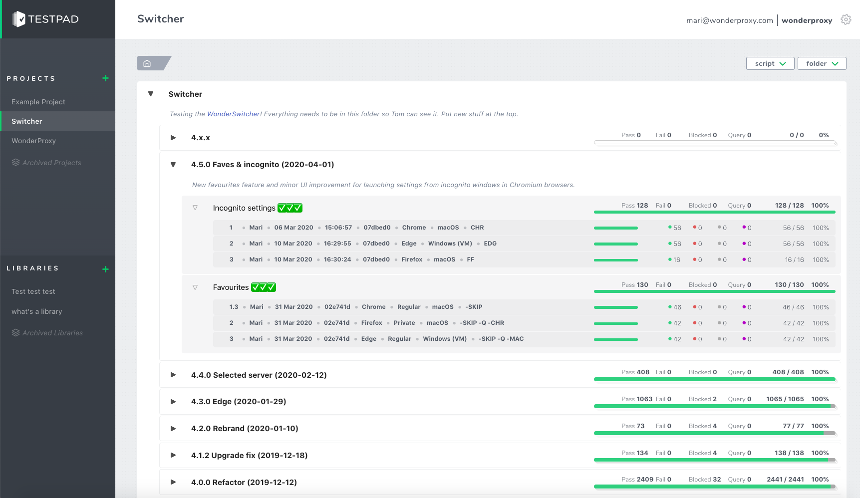The width and height of the screenshot is (860, 498).
Task: Collapse 4.5.0 Faves & incognito folder
Action: (x=173, y=164)
